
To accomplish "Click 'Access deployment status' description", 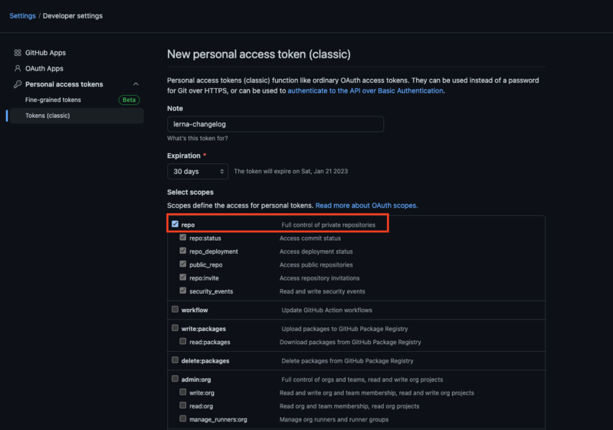I will (316, 251).
